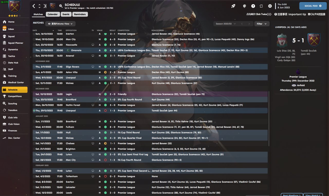Open Home in the sidebar
The height and width of the screenshot is (196, 329).
[14, 22]
